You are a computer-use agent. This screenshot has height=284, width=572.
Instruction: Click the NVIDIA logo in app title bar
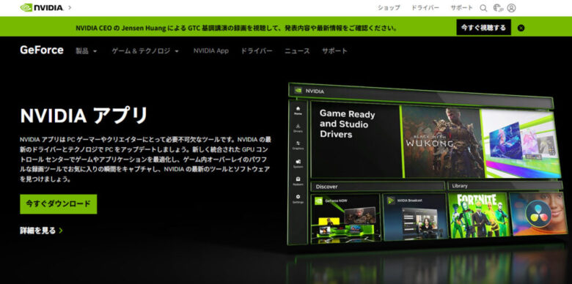point(298,90)
